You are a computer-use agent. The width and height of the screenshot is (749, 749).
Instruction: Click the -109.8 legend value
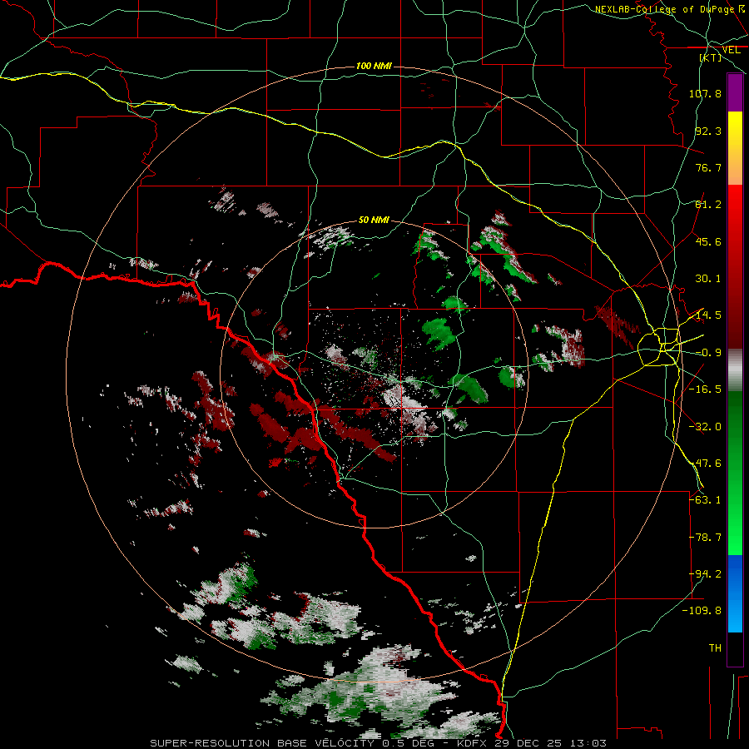tap(702, 611)
